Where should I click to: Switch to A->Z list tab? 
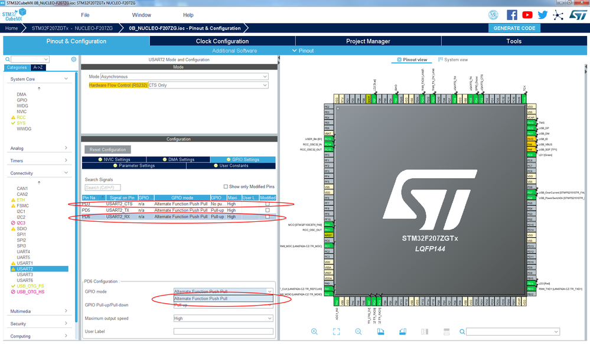[x=38, y=67]
